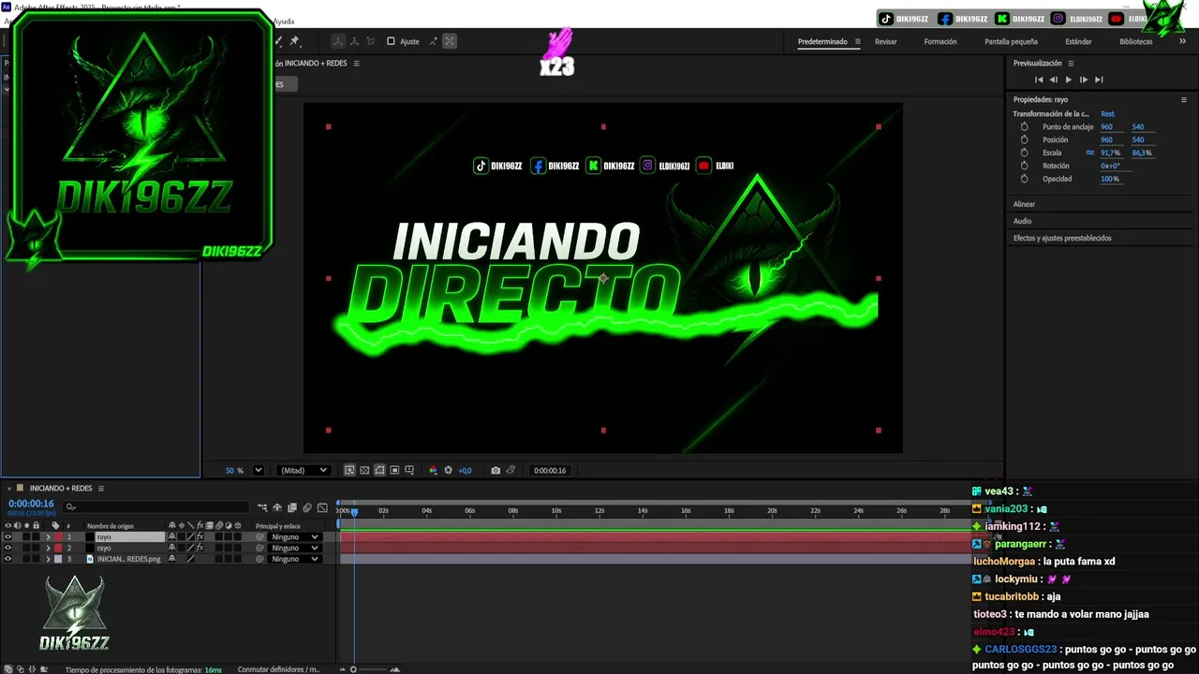Image resolution: width=1199 pixels, height=674 pixels.
Task: Click the timeline zoom slider at bottom
Action: click(370, 669)
